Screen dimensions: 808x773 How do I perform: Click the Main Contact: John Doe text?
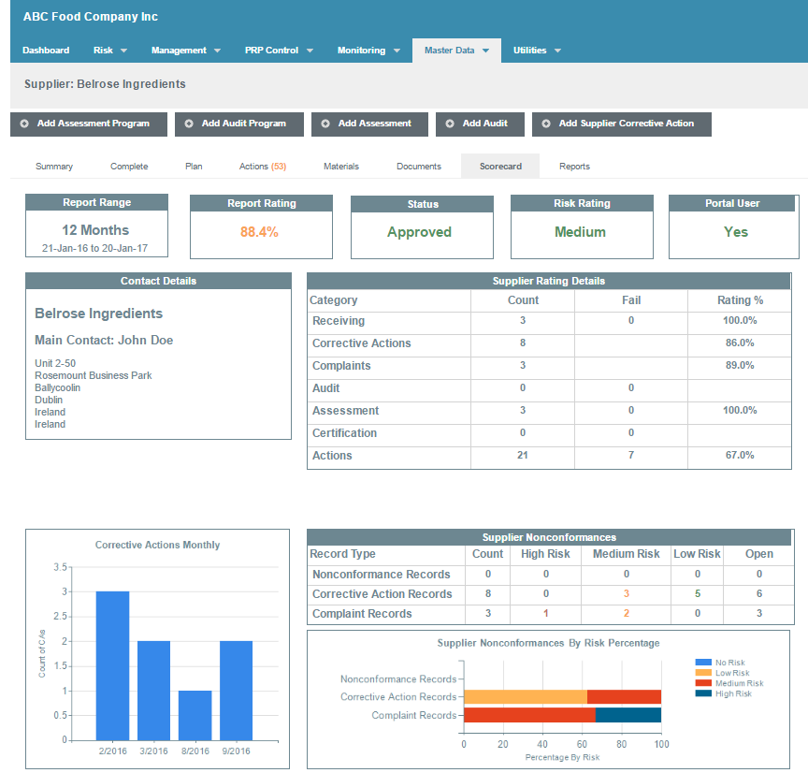[104, 341]
